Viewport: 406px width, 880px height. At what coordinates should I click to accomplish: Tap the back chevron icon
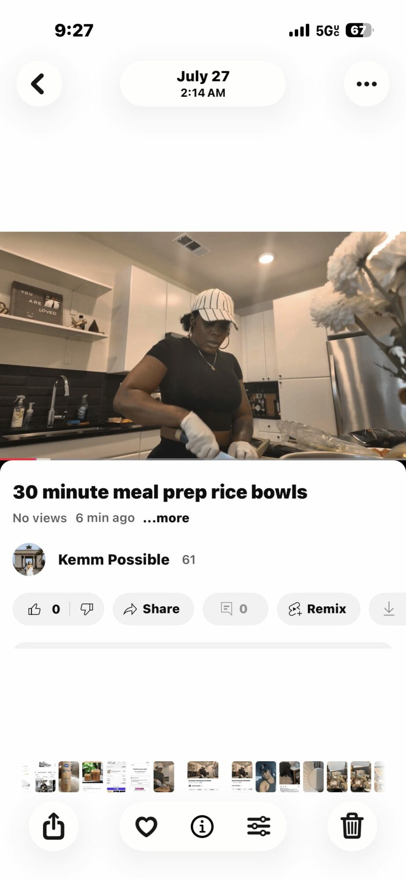[39, 84]
